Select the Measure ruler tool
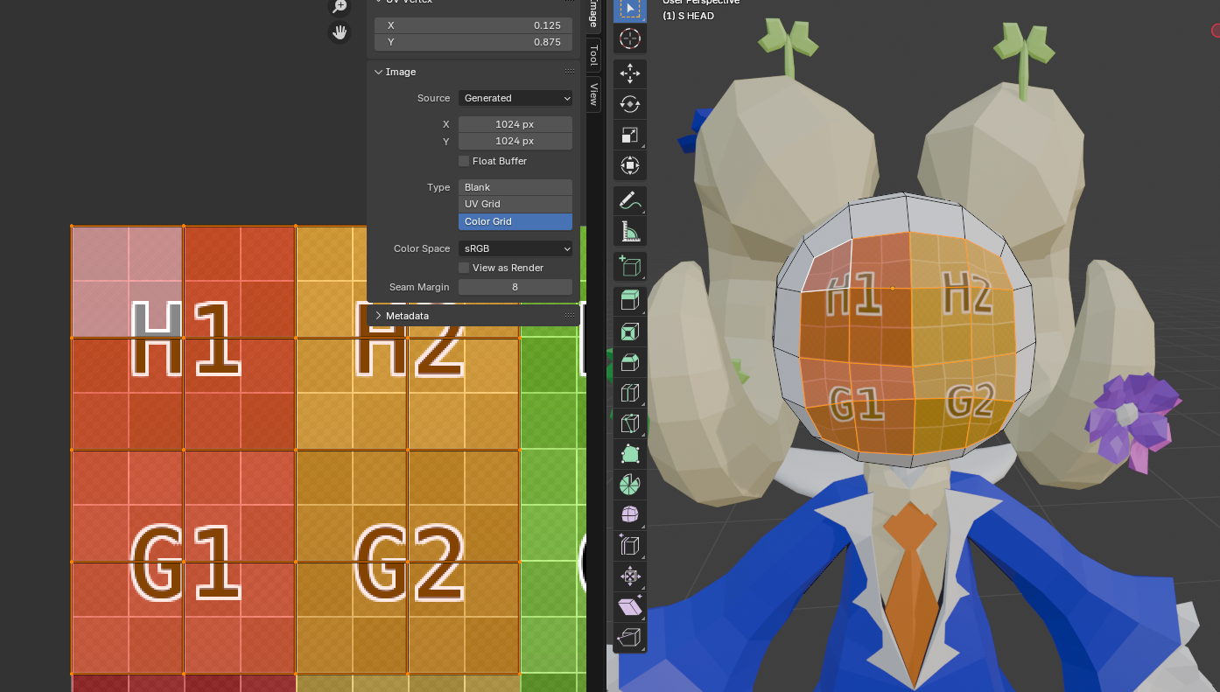Viewport: 1220px width, 692px height. (x=630, y=231)
